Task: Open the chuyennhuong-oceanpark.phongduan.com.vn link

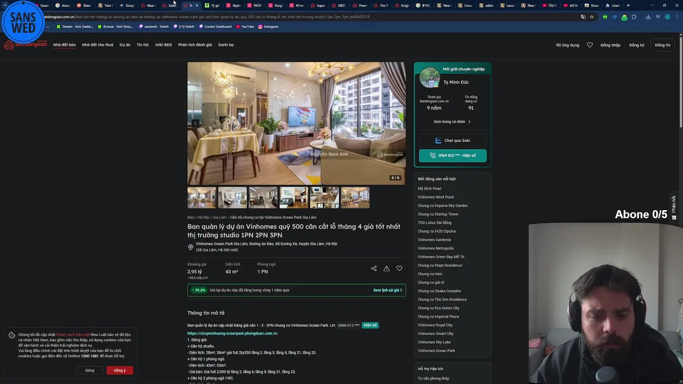Action: coord(232,333)
